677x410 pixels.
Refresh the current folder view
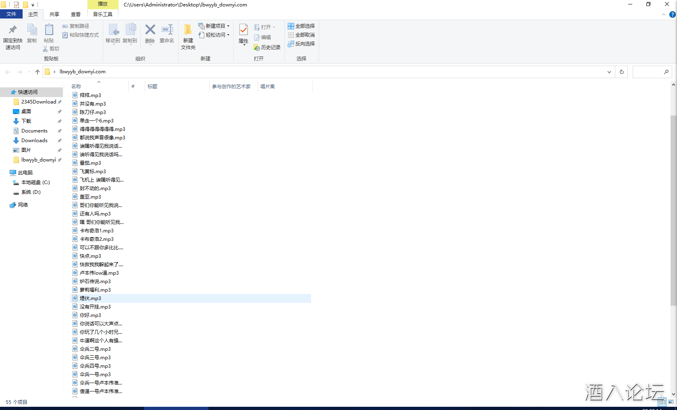click(x=622, y=72)
